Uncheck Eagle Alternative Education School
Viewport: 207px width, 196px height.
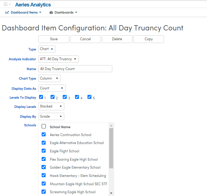44,143
